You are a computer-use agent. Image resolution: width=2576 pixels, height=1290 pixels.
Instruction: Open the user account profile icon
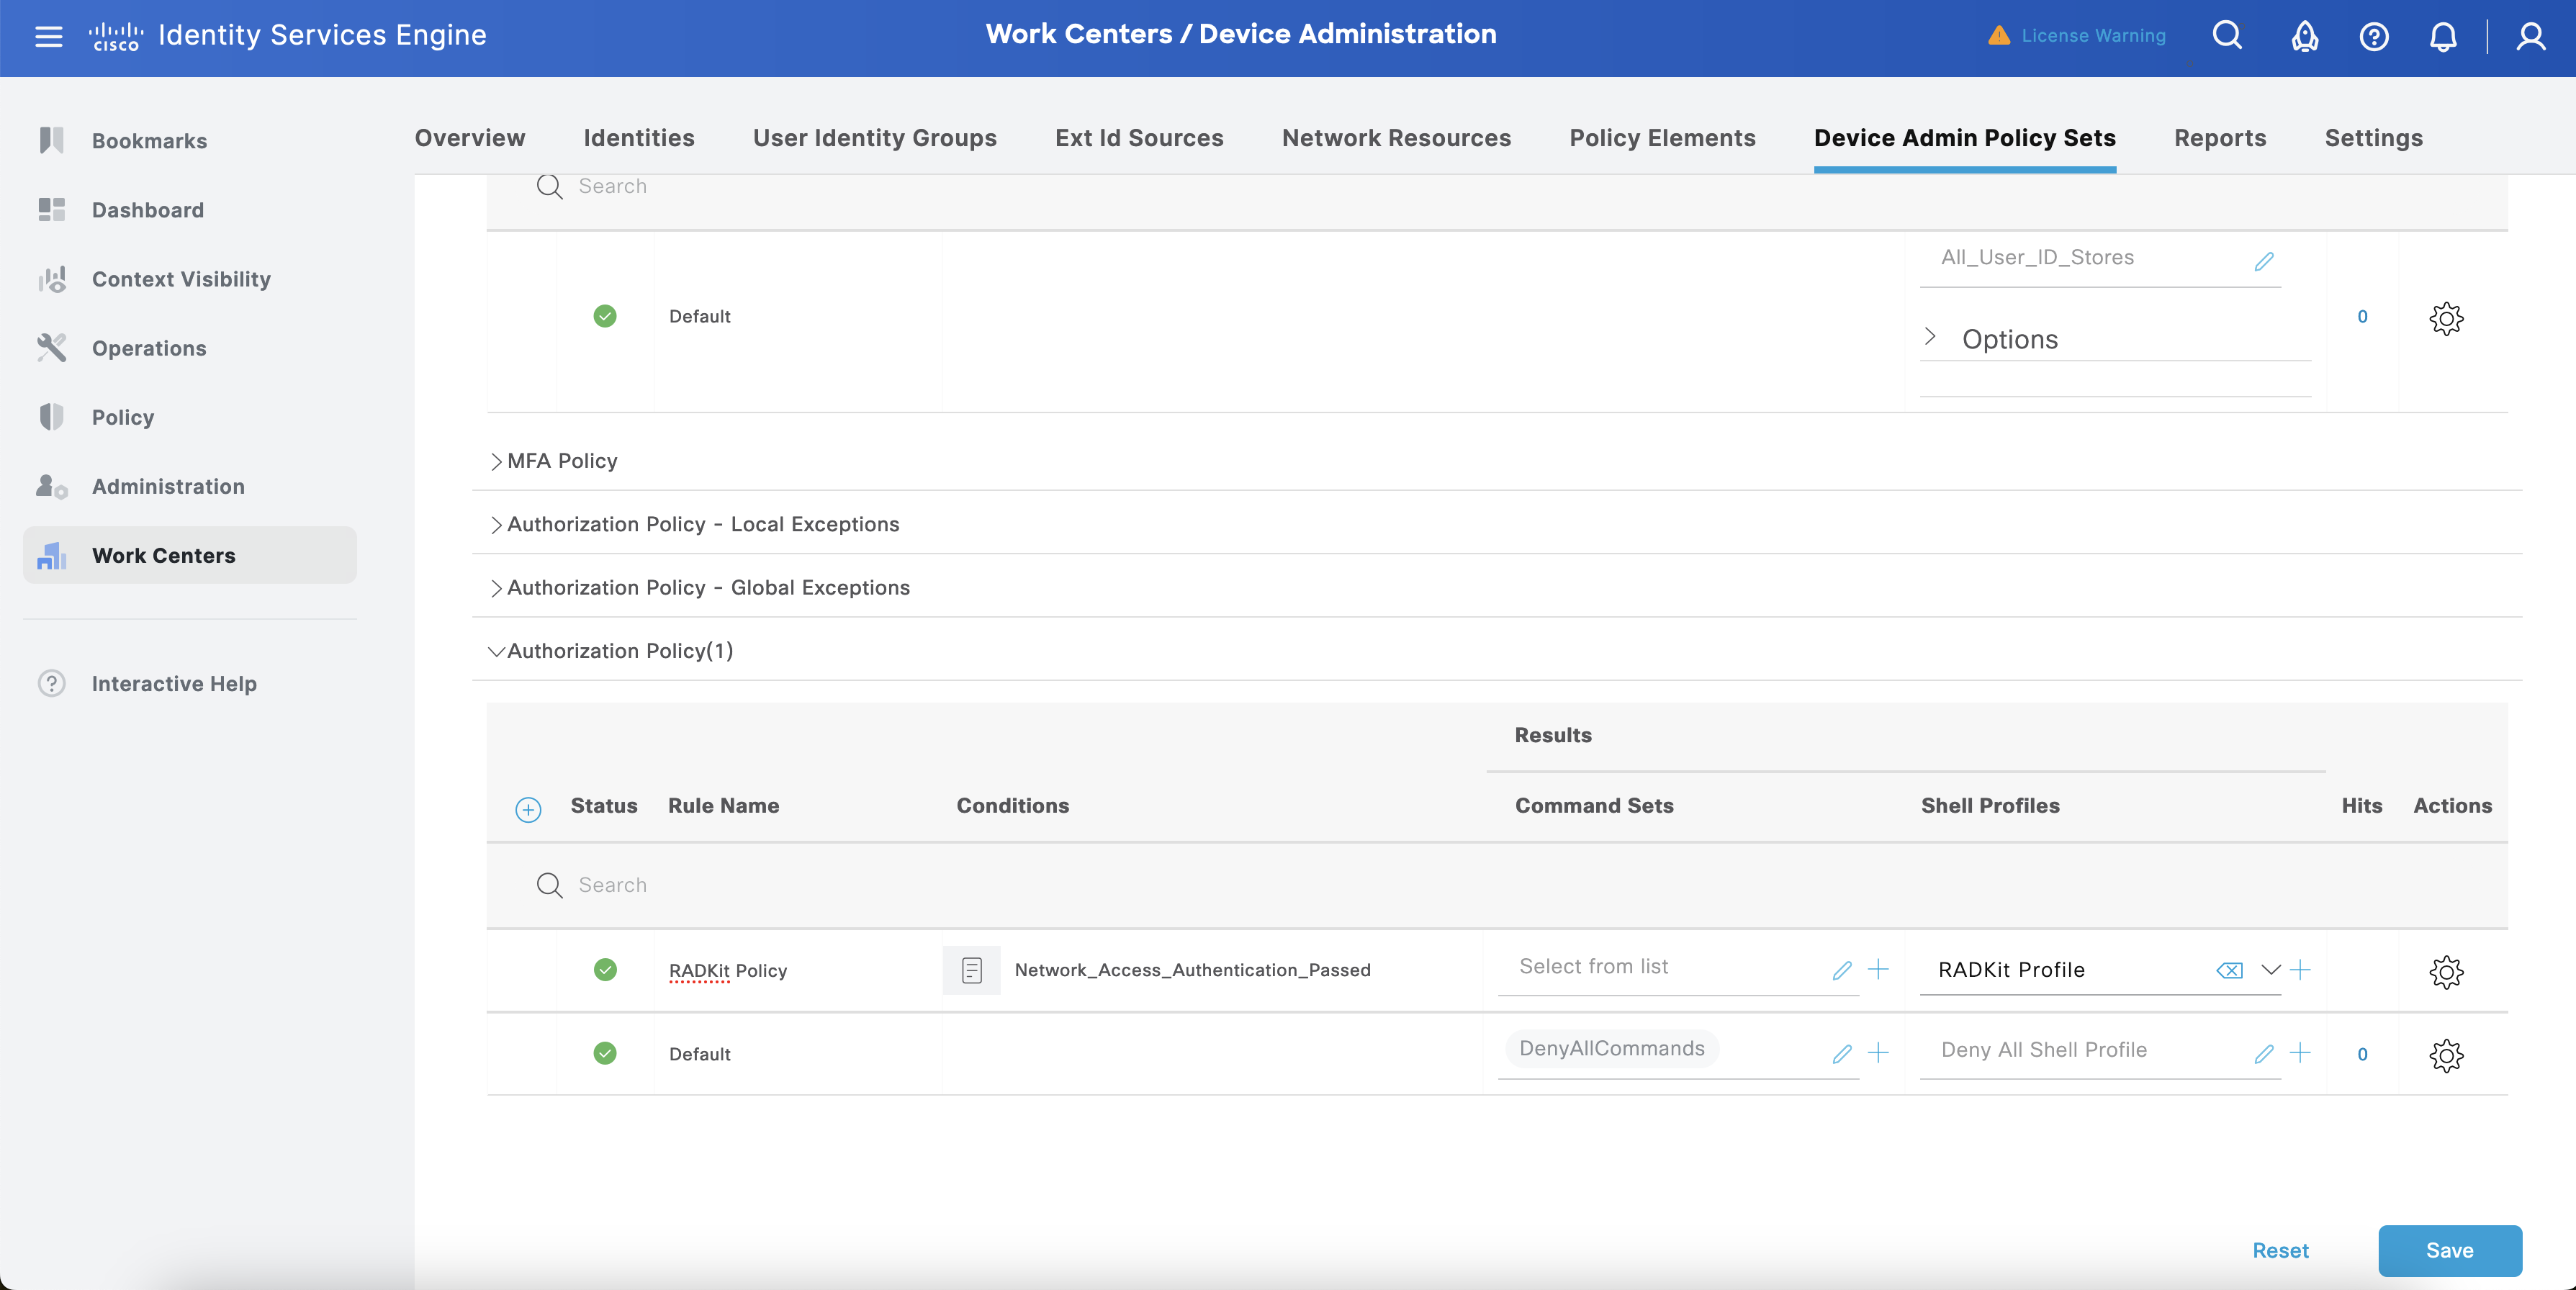coord(2531,36)
